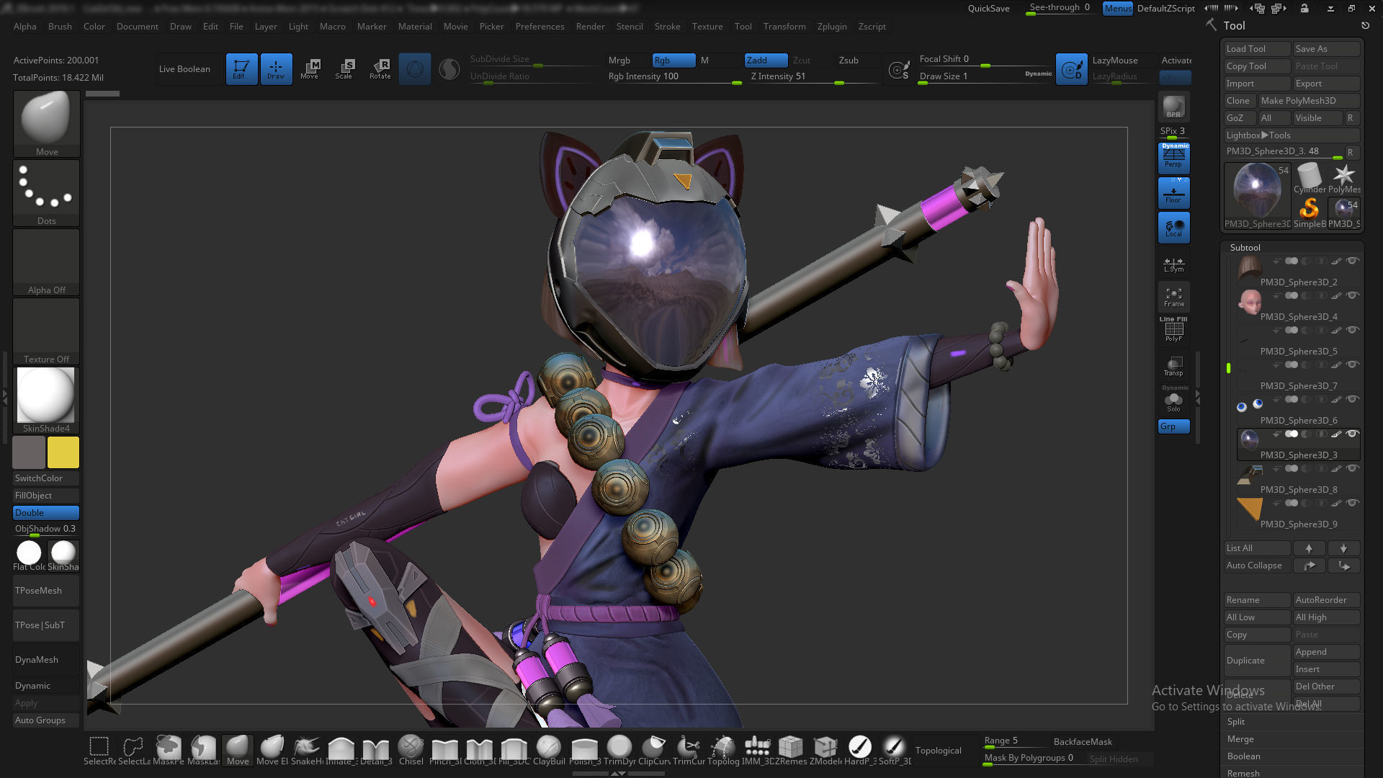1383x778 pixels.
Task: Toggle the Floor grid button
Action: pos(1173,192)
